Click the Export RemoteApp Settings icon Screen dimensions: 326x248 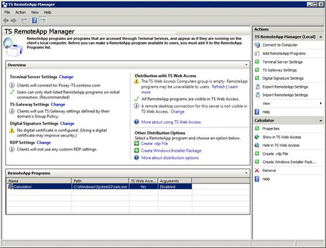pyautogui.click(x=258, y=87)
